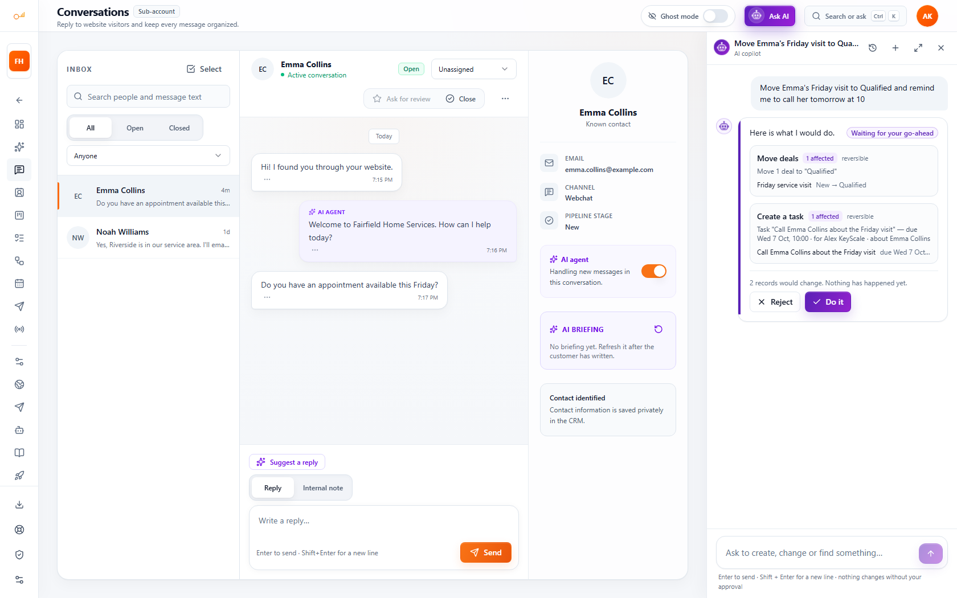
Task: Open the lifebuoy support icon in sidebar
Action: coord(19,530)
